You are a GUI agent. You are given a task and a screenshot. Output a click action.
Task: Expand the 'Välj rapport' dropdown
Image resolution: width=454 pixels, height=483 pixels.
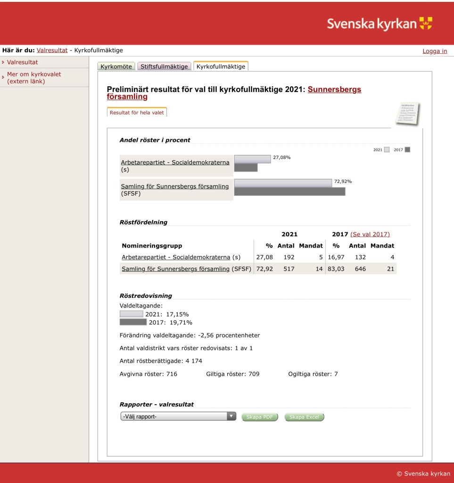point(178,416)
